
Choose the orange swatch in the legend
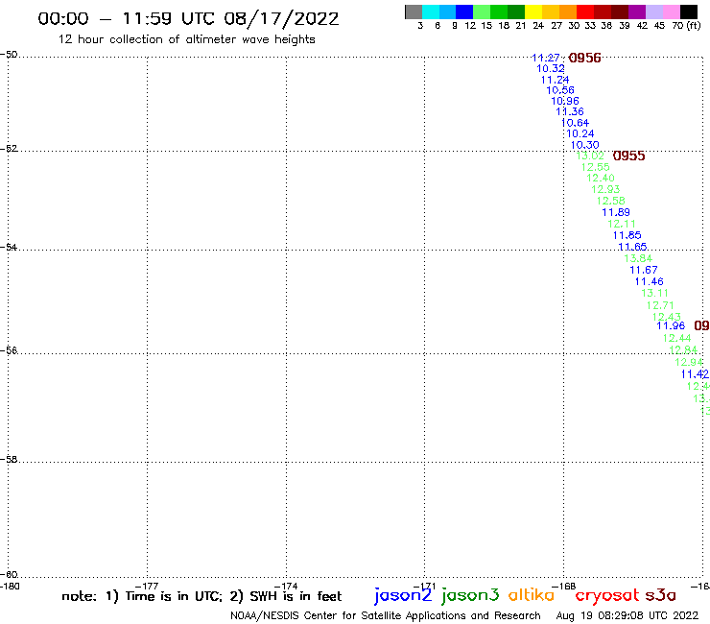(x=568, y=12)
